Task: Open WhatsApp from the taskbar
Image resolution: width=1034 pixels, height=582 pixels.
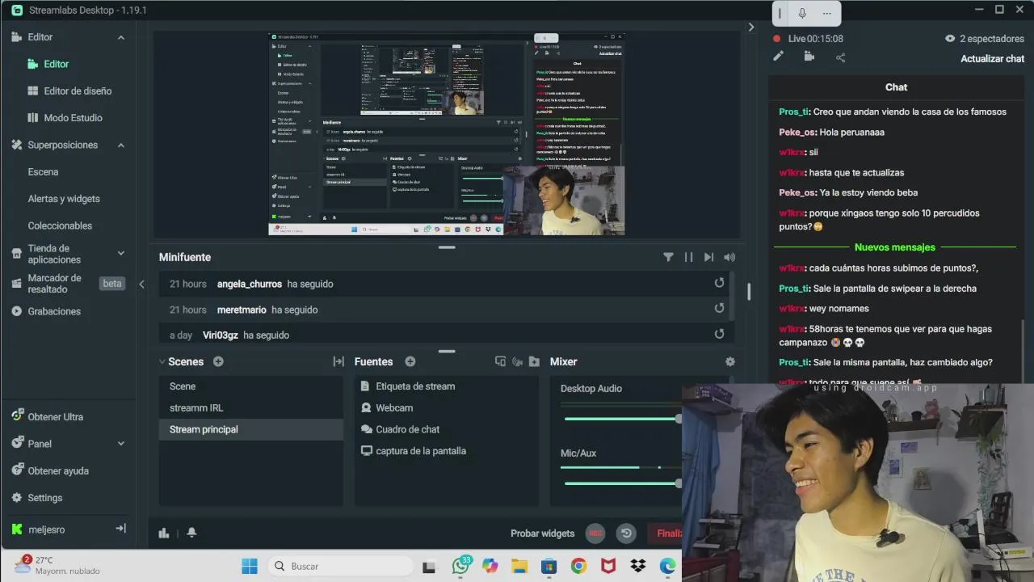Action: [x=460, y=566]
